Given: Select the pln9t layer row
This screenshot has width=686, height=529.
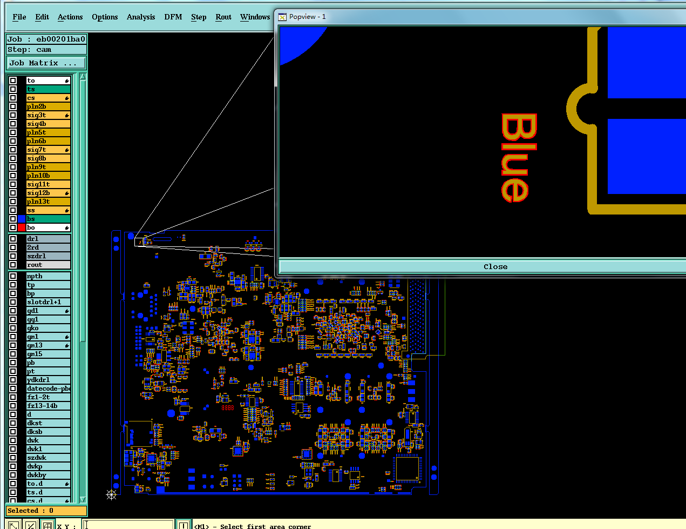Looking at the screenshot, I should (49, 167).
